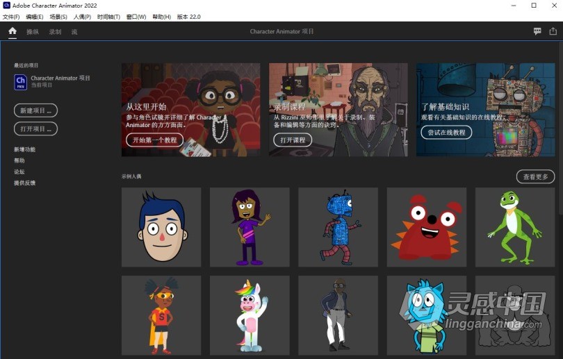Open the 编辑(E) menu

pos(35,17)
